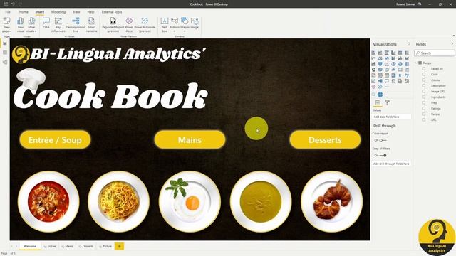The image size is (456, 256).
Task: Check the Course field
Action: point(424,80)
